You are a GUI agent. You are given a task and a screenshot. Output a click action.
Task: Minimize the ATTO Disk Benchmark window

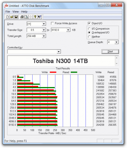[x=101, y=5]
